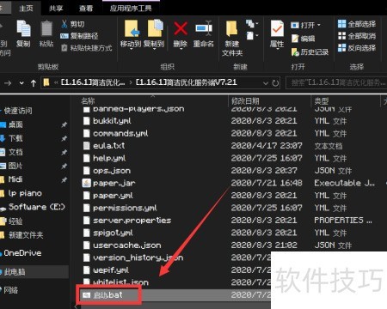Open breadcrumb arrow after [1.16.1]简洁优化...

[131, 82]
